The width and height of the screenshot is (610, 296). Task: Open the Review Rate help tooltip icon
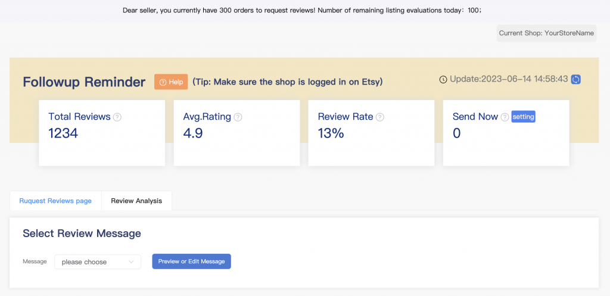[380, 117]
